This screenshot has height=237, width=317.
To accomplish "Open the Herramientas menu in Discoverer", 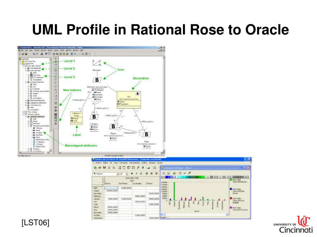I will point(135,163).
